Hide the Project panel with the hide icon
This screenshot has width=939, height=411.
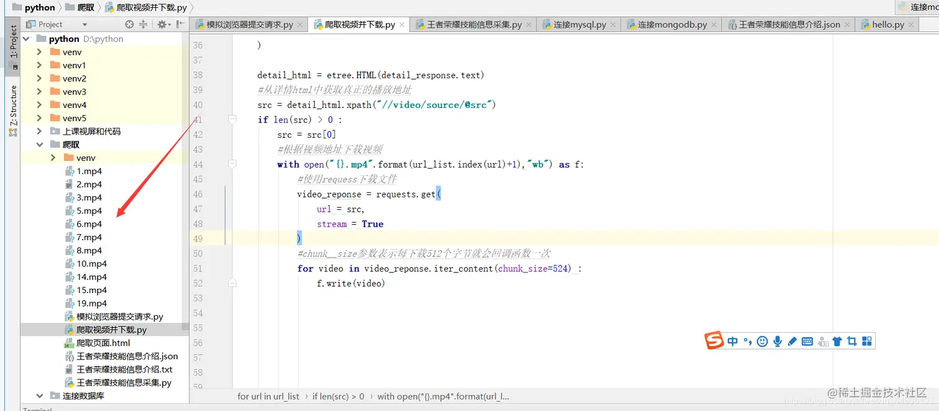point(180,24)
